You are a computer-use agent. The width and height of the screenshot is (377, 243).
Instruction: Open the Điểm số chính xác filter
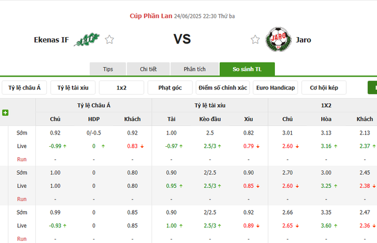click(x=223, y=88)
